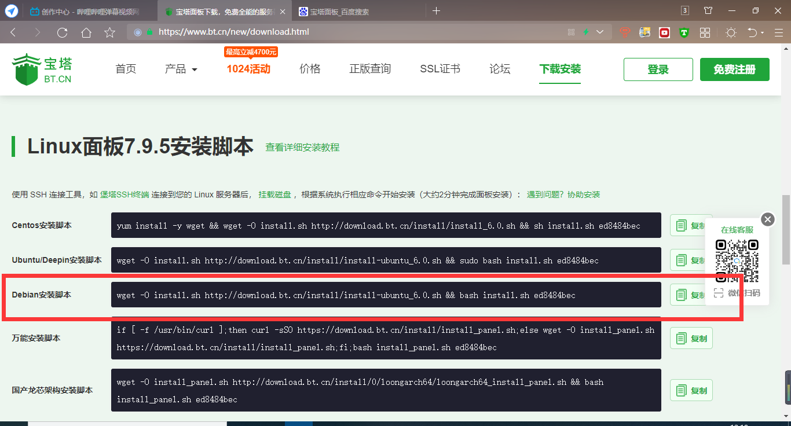Open the 正版查询 navigation item
This screenshot has height=426, width=791.
pos(370,69)
